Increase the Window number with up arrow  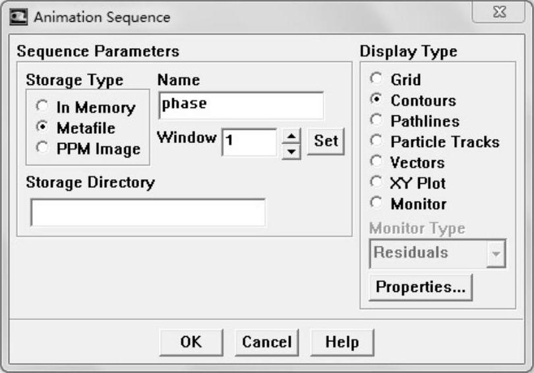click(291, 135)
